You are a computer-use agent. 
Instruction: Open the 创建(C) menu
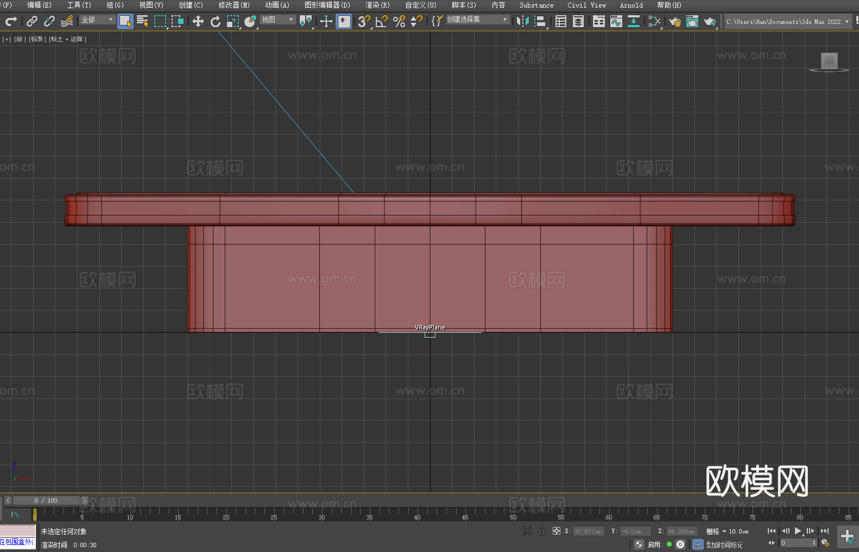coord(191,5)
